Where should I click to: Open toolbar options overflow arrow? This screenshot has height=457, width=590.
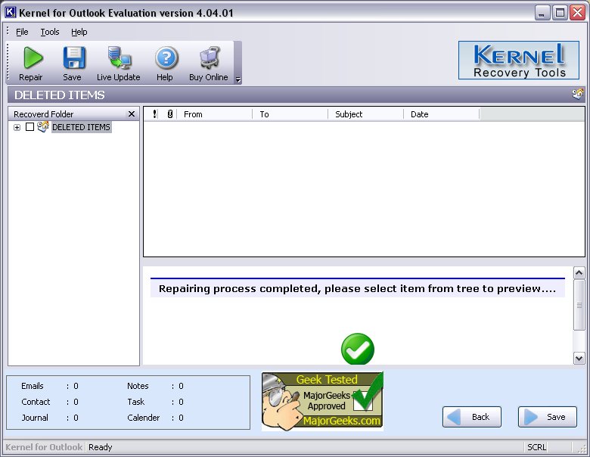(238, 79)
